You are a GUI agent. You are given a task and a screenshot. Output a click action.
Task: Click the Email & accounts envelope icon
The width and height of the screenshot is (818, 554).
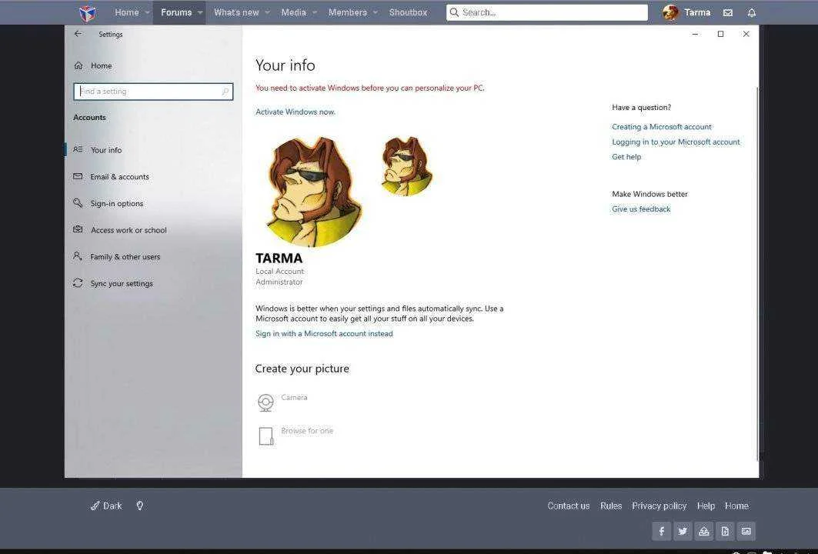(x=78, y=176)
